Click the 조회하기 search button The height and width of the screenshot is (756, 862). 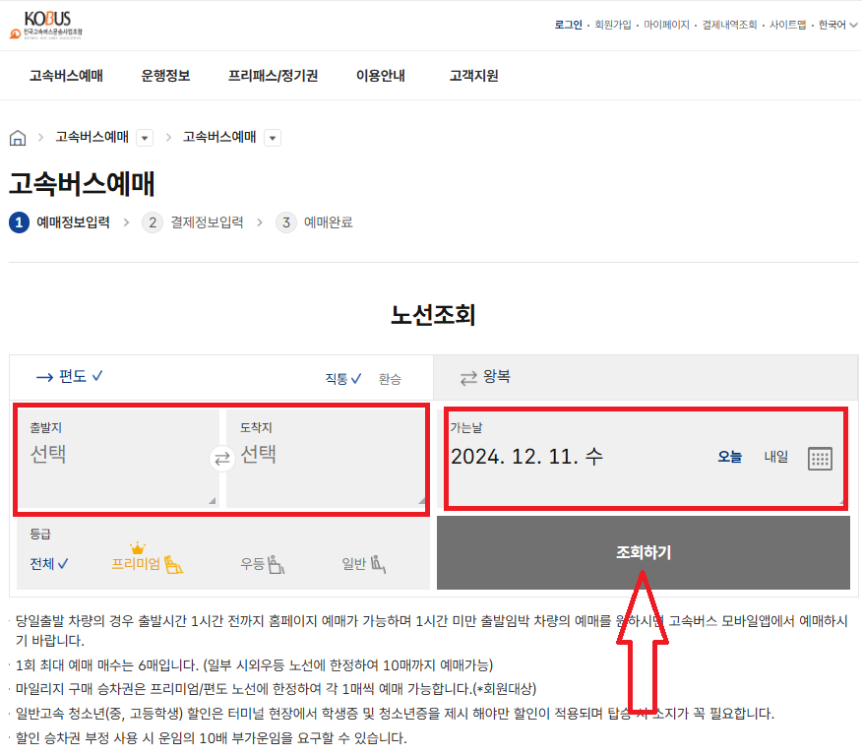coord(646,553)
